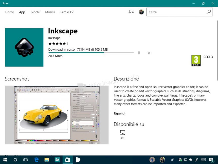The width and height of the screenshot is (218, 164).
Task: Launch Microsoft Edge from the taskbar
Action: point(37,160)
